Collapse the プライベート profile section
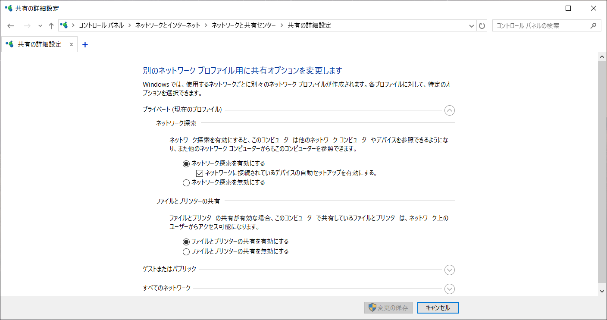This screenshot has height=320, width=607. pos(449,110)
